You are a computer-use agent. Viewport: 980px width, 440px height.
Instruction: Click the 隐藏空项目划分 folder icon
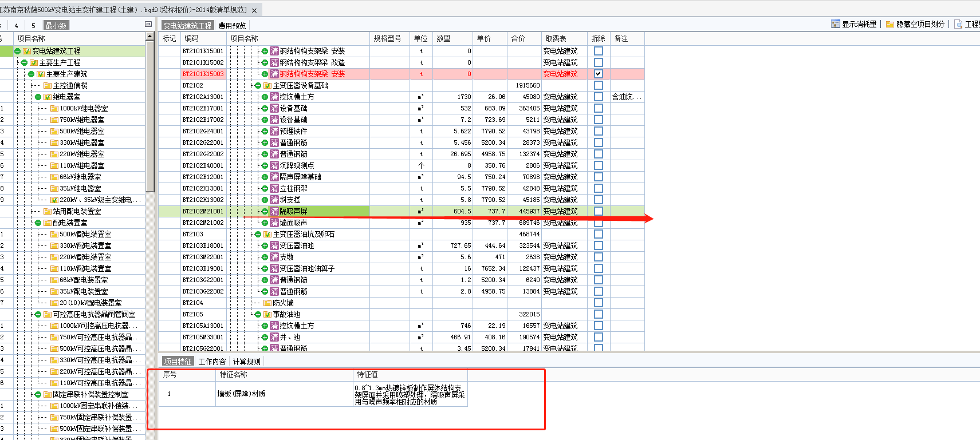[x=890, y=24]
